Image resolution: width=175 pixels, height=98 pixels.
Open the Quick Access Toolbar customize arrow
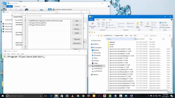tap(95, 32)
